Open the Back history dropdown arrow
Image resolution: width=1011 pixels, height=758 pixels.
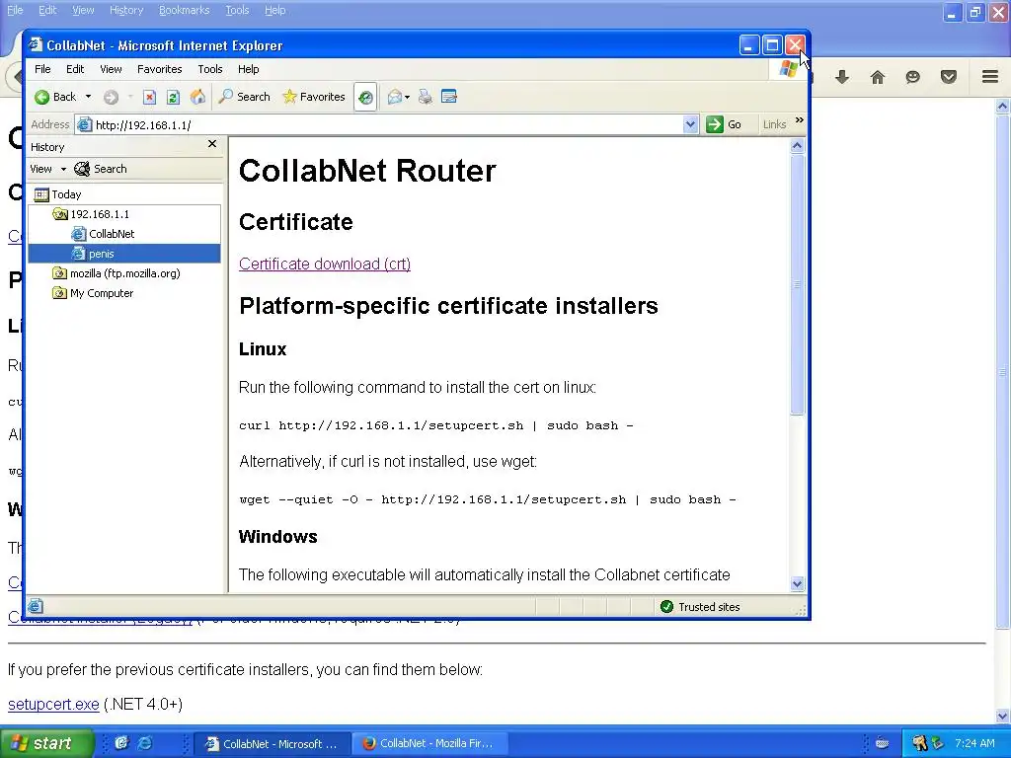pos(88,97)
